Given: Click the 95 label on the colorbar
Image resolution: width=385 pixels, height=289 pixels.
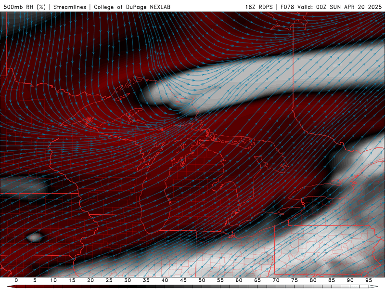Looking at the screenshot, I should pyautogui.click(x=369, y=280).
